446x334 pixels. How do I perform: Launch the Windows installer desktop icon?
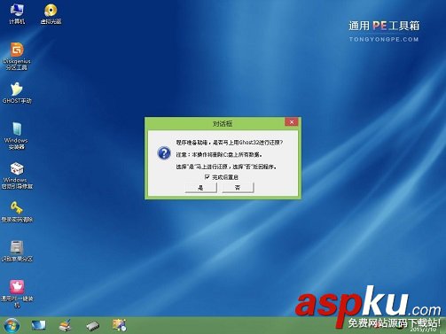click(x=16, y=136)
